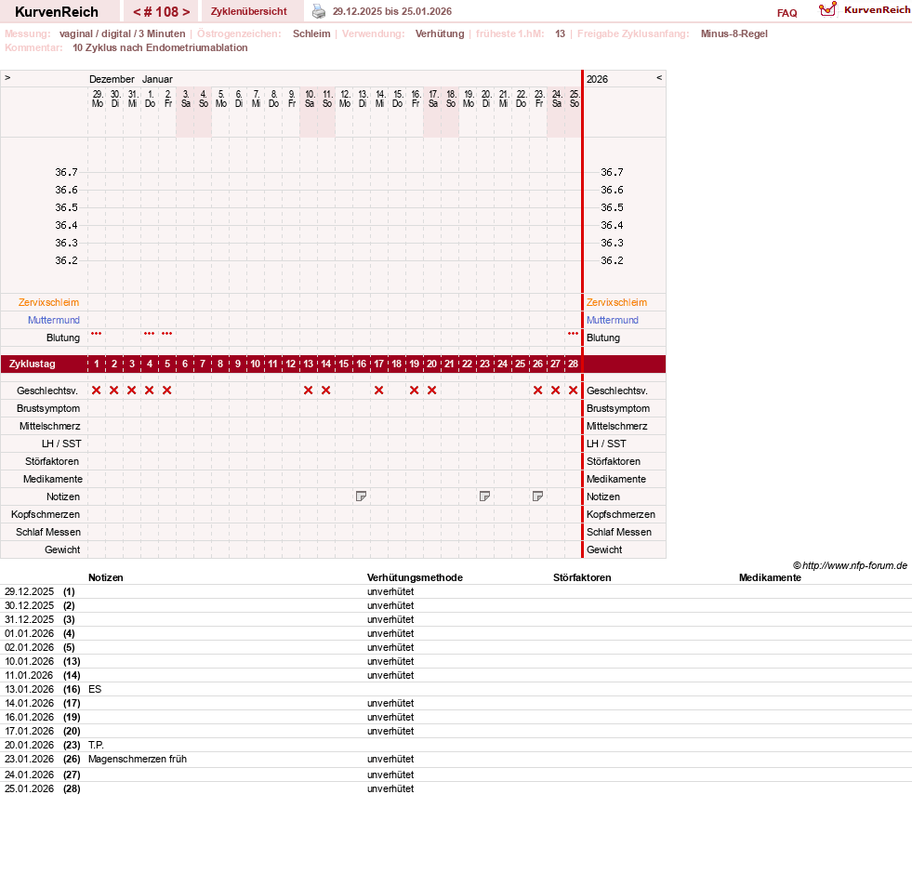Click intercourse X mark on cycle day 1
The width and height of the screenshot is (912, 874).
[97, 390]
